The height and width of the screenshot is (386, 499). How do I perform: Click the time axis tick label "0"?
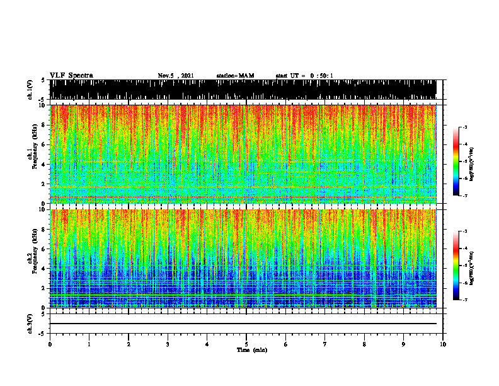pos(50,344)
